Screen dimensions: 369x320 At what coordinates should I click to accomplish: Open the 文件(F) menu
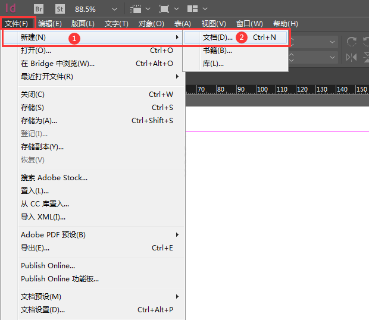[18, 24]
